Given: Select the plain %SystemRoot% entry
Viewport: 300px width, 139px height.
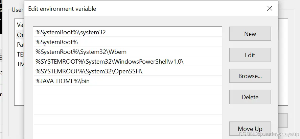Looking at the screenshot, I should (57, 42).
